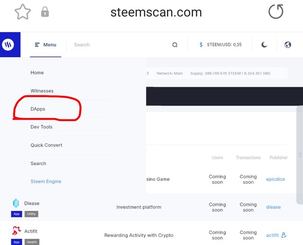
Task: Open the DApps menu item
Action: tap(38, 109)
